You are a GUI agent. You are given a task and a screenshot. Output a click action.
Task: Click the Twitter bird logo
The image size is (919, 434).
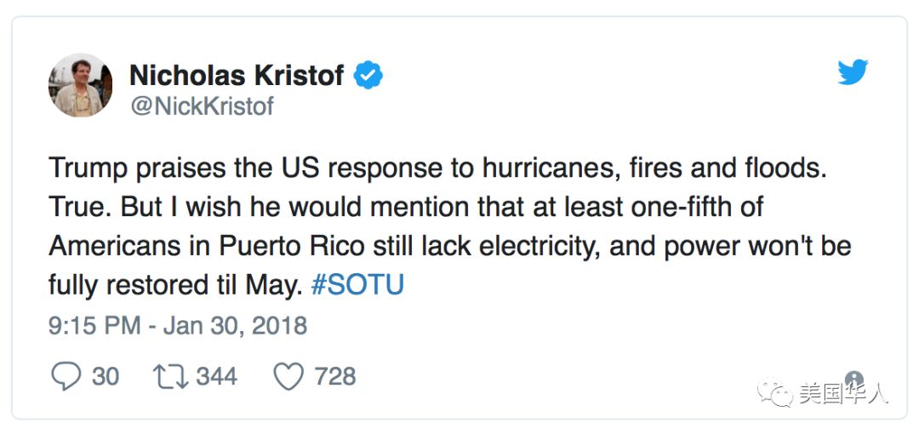tap(853, 72)
